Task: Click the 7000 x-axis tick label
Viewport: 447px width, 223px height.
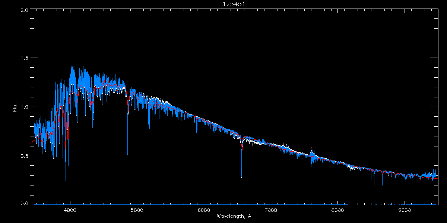Action: tap(271, 210)
